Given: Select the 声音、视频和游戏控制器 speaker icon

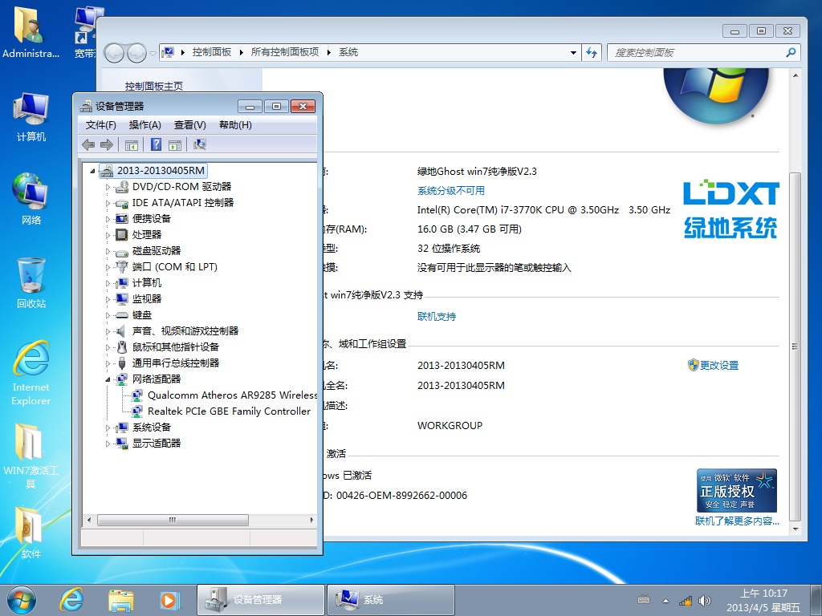Looking at the screenshot, I should (122, 331).
